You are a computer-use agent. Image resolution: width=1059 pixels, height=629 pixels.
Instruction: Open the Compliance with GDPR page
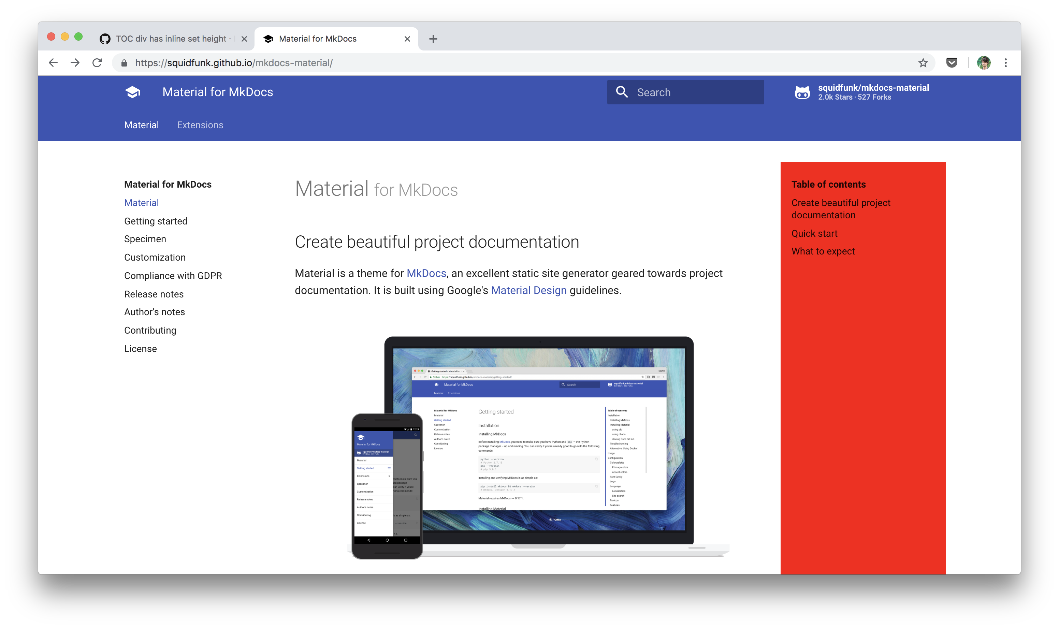[x=173, y=276]
